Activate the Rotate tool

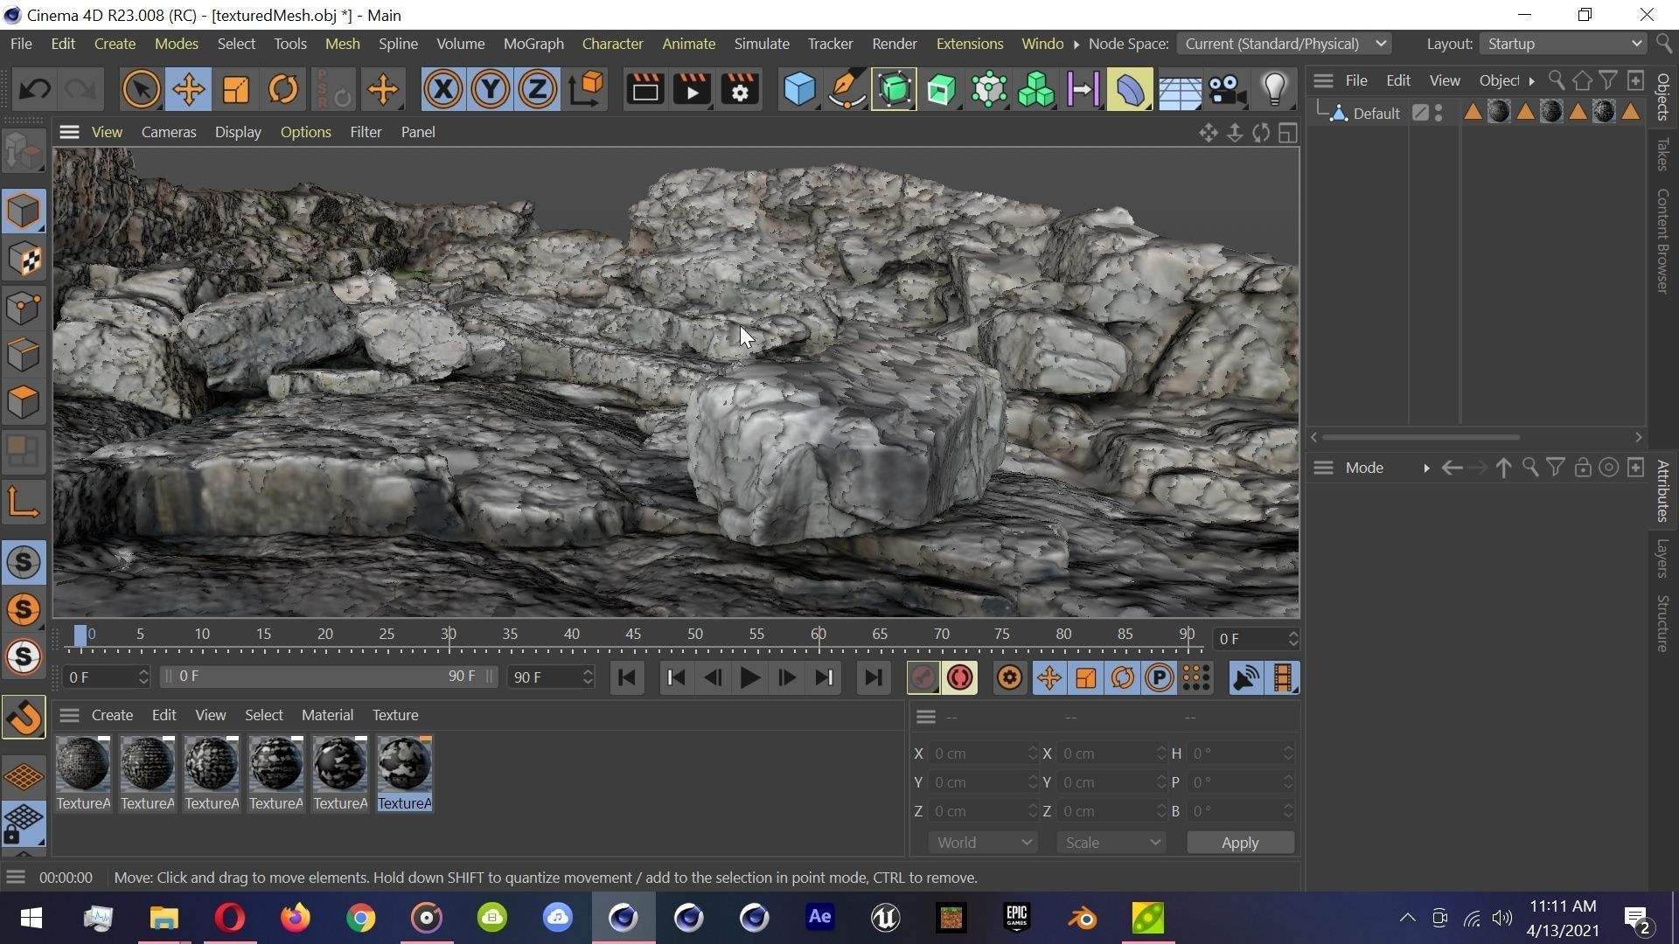pos(282,89)
